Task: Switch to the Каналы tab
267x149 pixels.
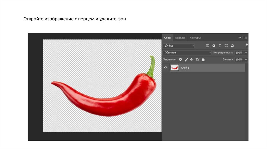Action: coord(180,38)
